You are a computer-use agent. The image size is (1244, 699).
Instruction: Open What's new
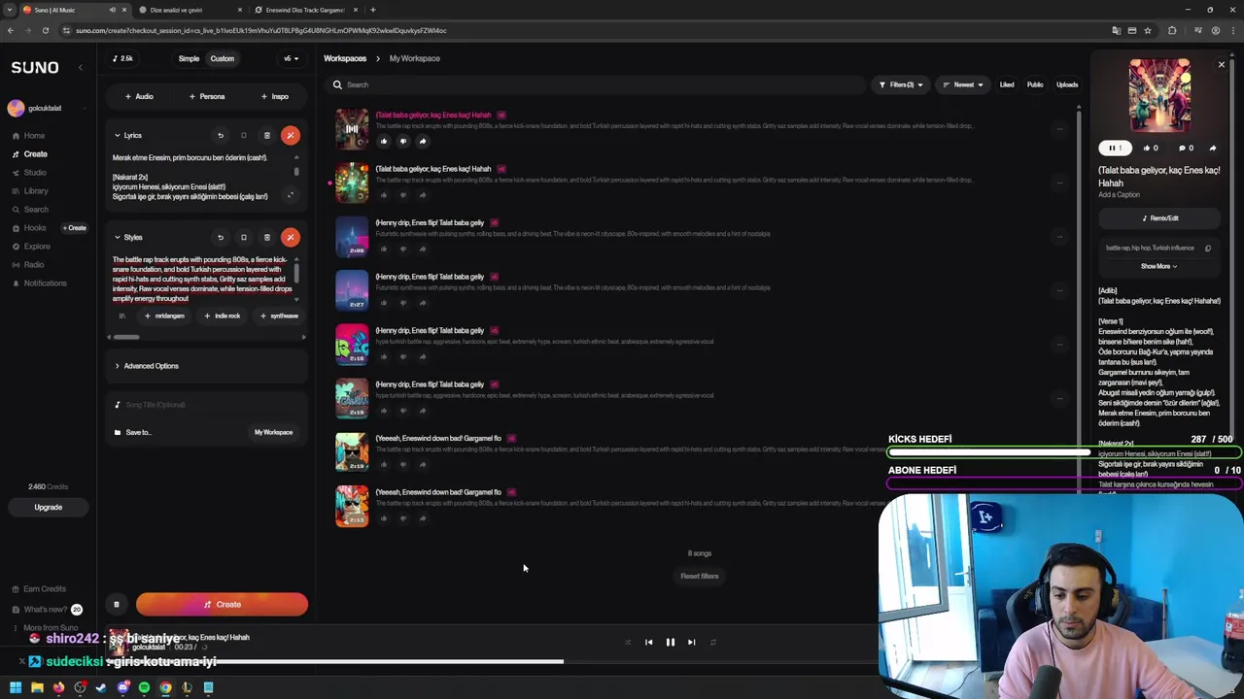(x=47, y=610)
